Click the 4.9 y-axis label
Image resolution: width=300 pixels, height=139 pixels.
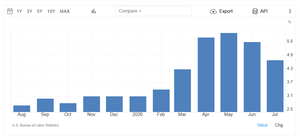[290, 55]
